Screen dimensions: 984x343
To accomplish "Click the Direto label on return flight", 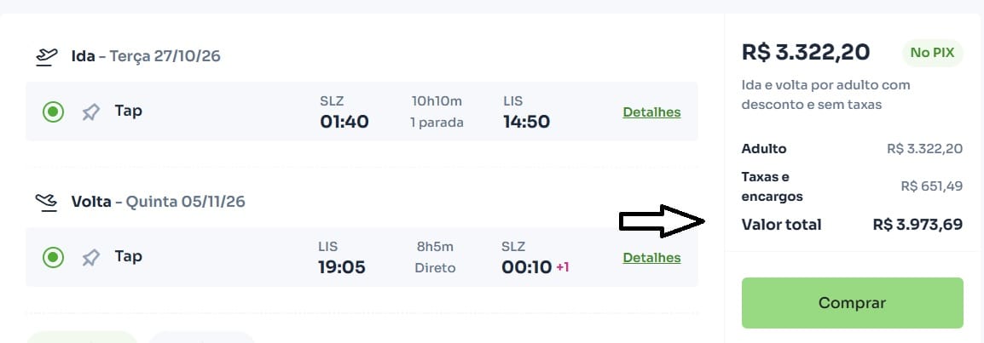I will [x=435, y=268].
